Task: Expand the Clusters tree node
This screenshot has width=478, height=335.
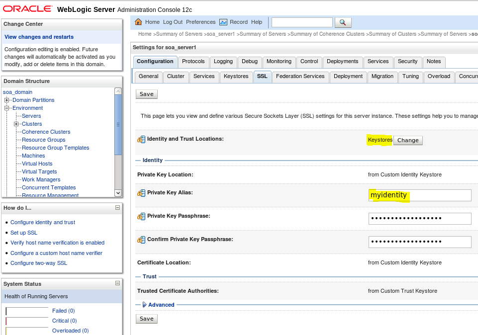Action: [x=16, y=124]
